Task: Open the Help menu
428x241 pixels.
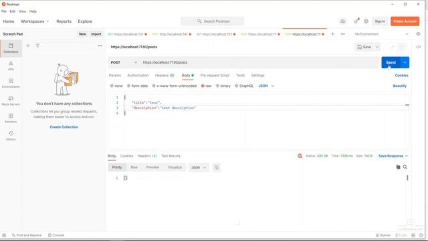Action: [33, 11]
